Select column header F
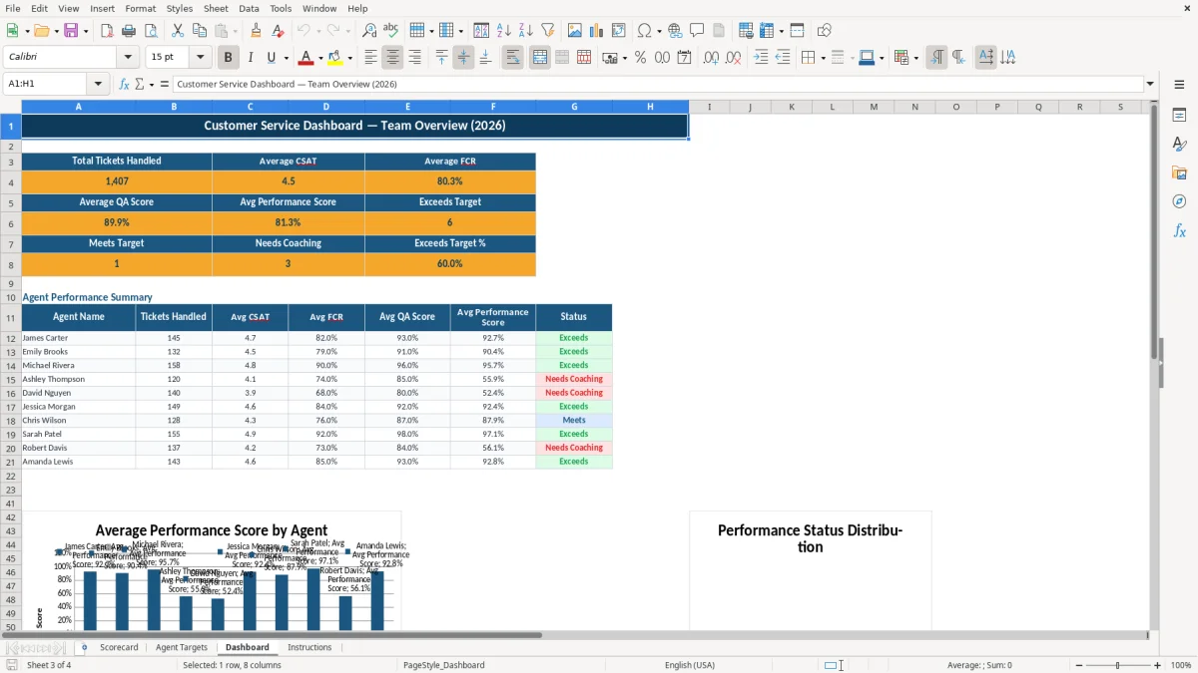 coord(493,107)
